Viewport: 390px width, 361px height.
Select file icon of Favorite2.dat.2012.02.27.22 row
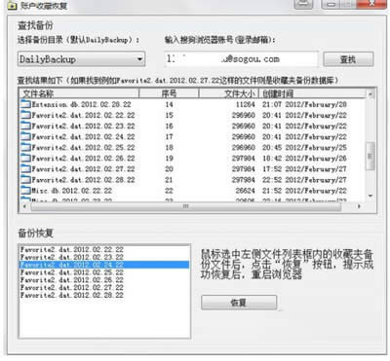tap(25, 168)
